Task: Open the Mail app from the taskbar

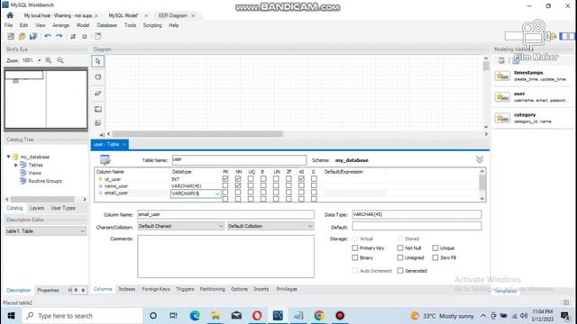Action: (236, 316)
